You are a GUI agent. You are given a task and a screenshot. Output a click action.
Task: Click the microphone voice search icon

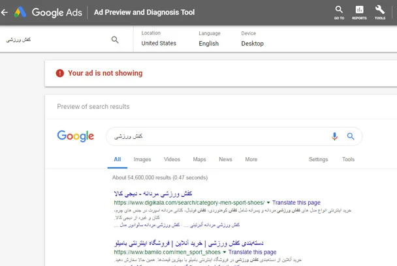(334, 136)
